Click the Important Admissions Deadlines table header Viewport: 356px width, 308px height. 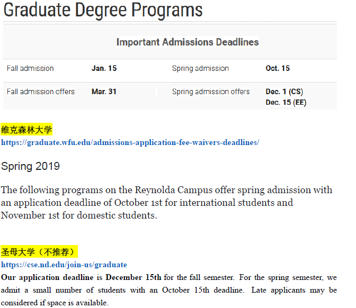pos(188,42)
